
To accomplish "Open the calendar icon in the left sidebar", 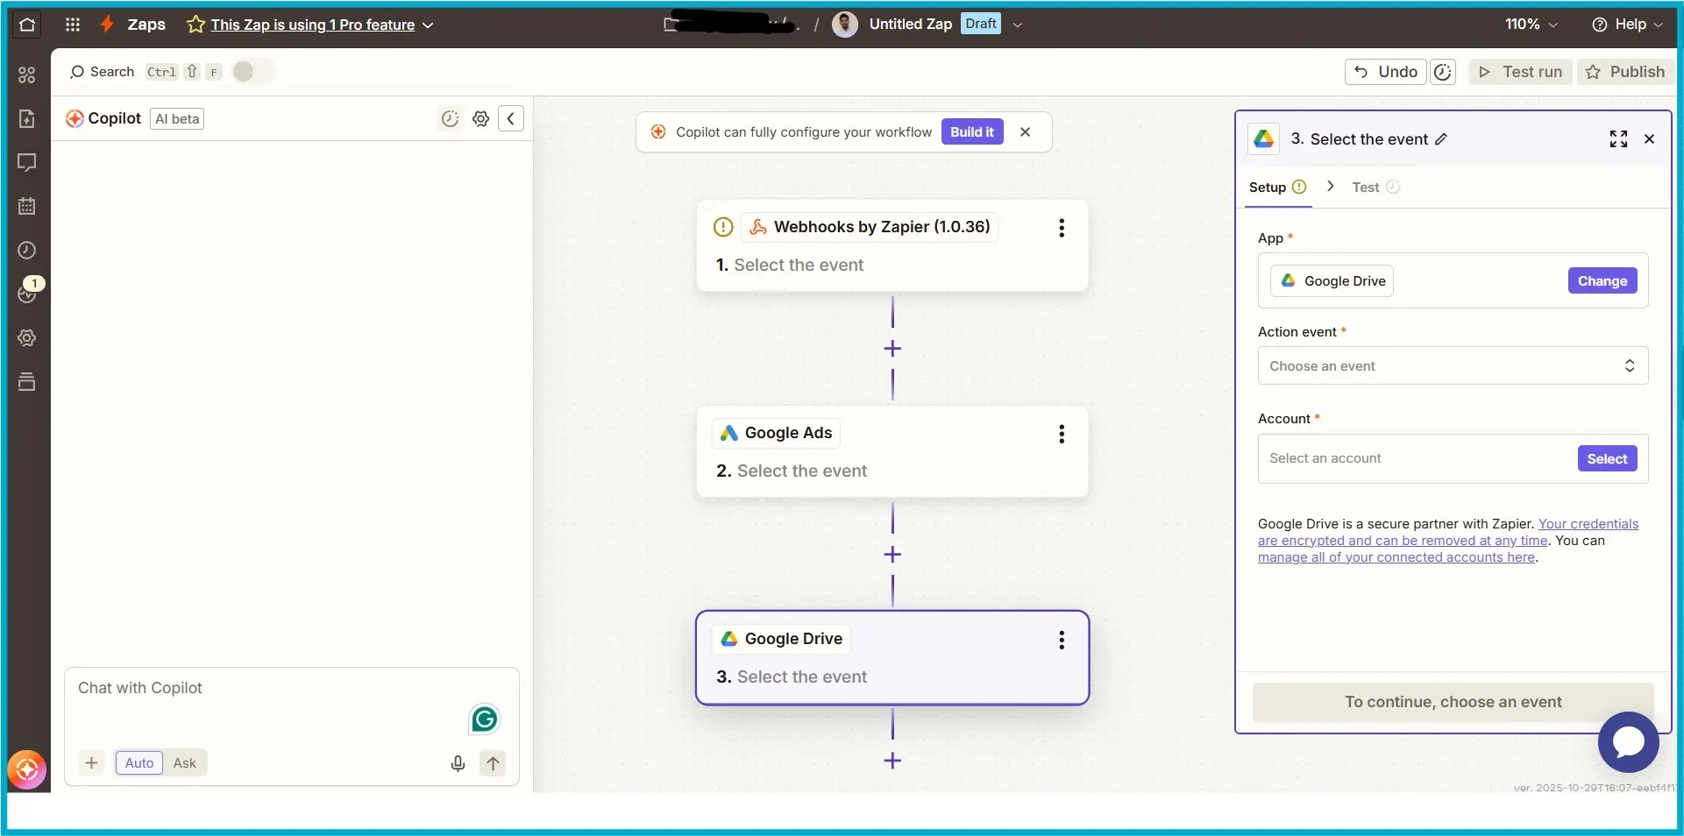I will click(x=27, y=207).
